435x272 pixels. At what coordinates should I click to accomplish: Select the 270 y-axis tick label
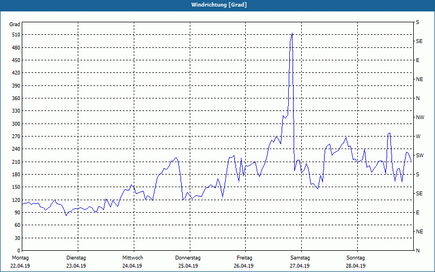click(16, 137)
